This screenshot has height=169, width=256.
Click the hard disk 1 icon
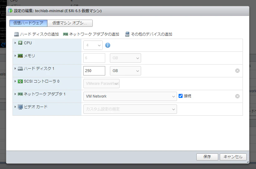pyautogui.click(x=20, y=69)
